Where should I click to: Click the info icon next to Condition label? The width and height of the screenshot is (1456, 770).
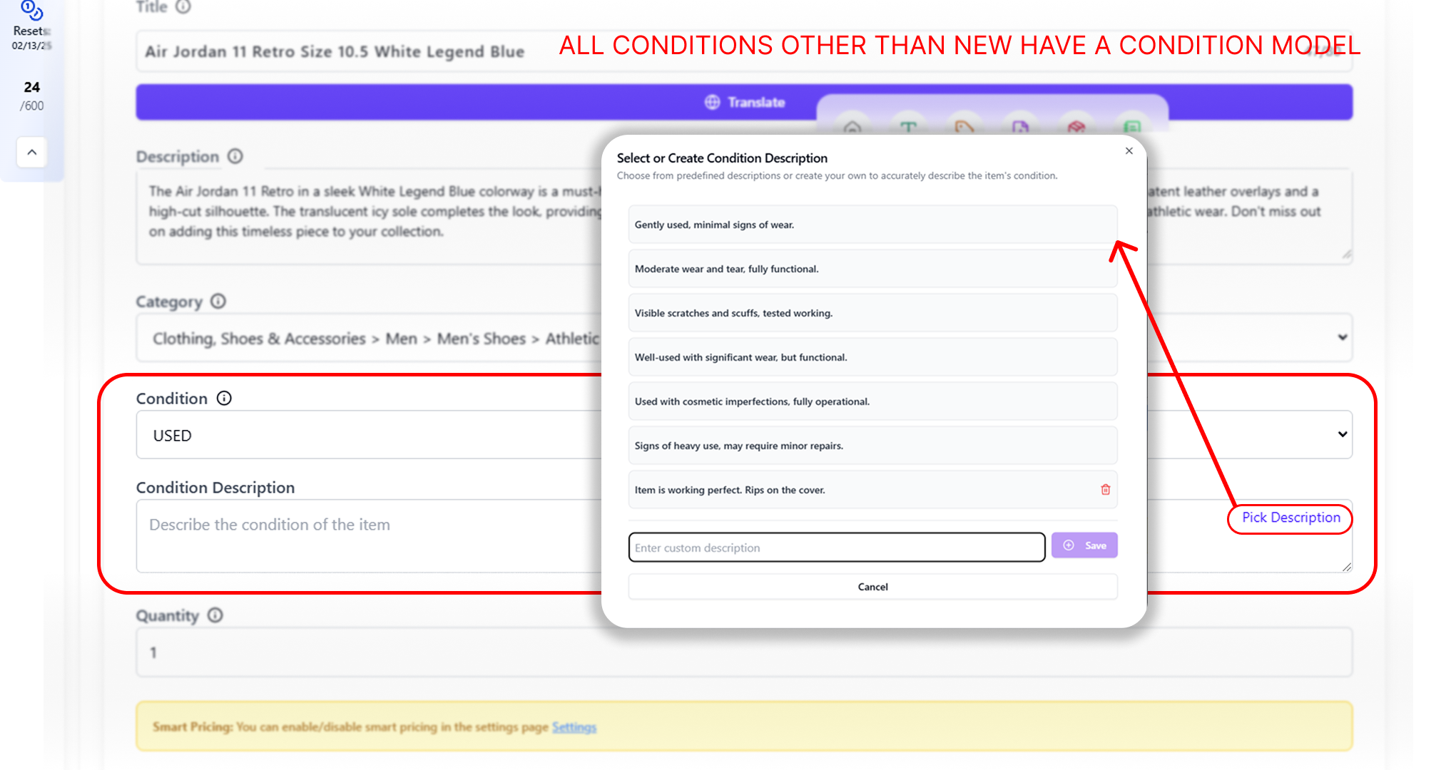point(223,398)
